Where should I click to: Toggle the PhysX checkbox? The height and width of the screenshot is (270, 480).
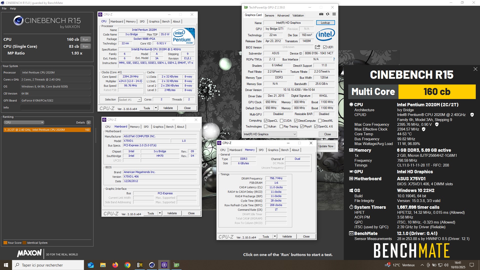pos(302,126)
